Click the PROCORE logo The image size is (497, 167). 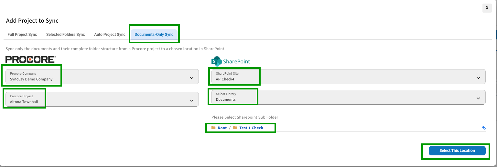(31, 59)
